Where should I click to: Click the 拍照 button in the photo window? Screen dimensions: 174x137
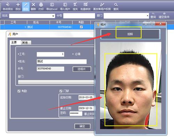coord(130,34)
